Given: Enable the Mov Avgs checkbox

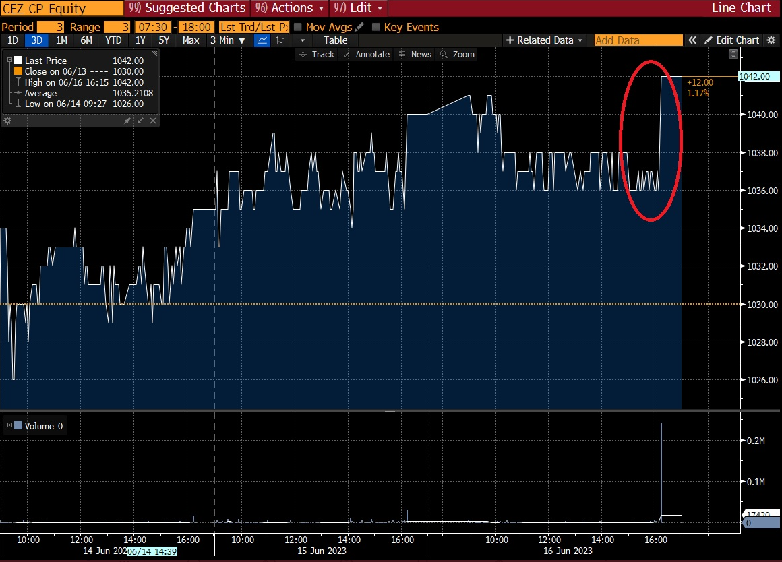Looking at the screenshot, I should click(298, 27).
